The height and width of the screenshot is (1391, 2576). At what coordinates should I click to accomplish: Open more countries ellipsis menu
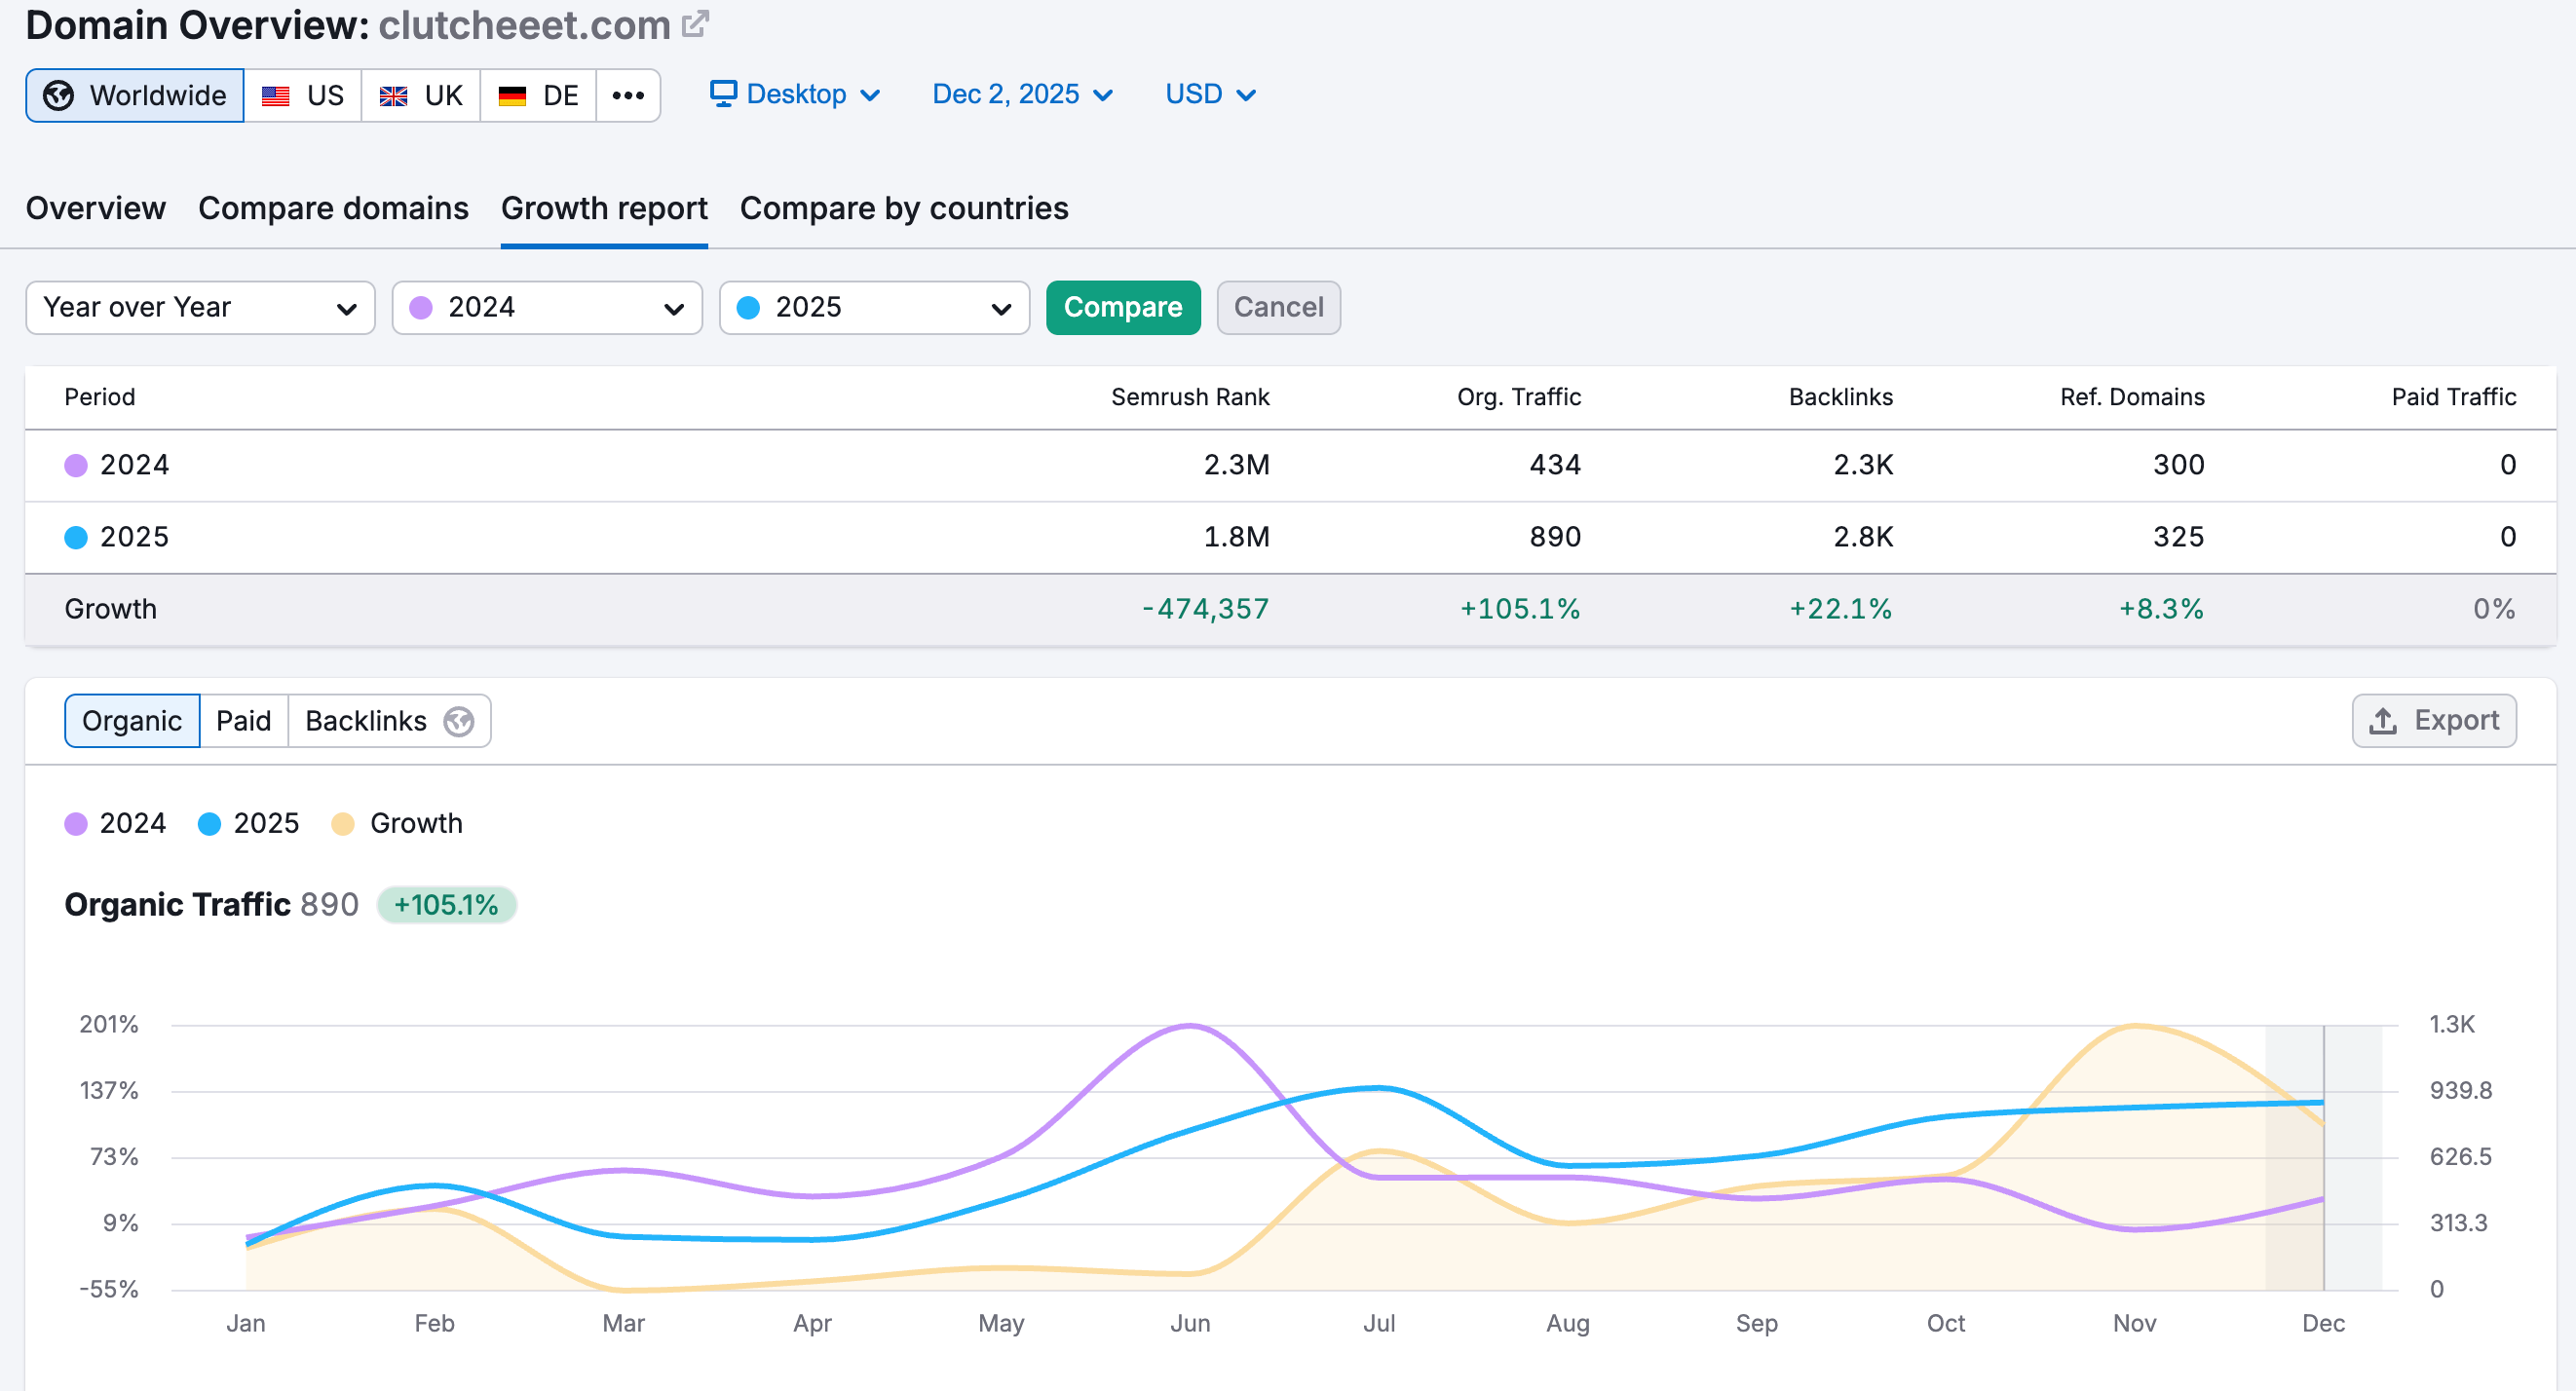628,95
